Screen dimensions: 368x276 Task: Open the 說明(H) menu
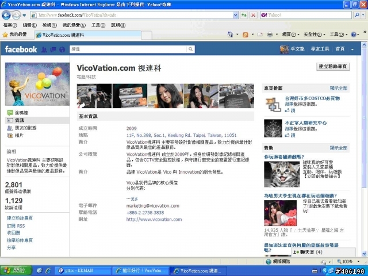coord(118,25)
